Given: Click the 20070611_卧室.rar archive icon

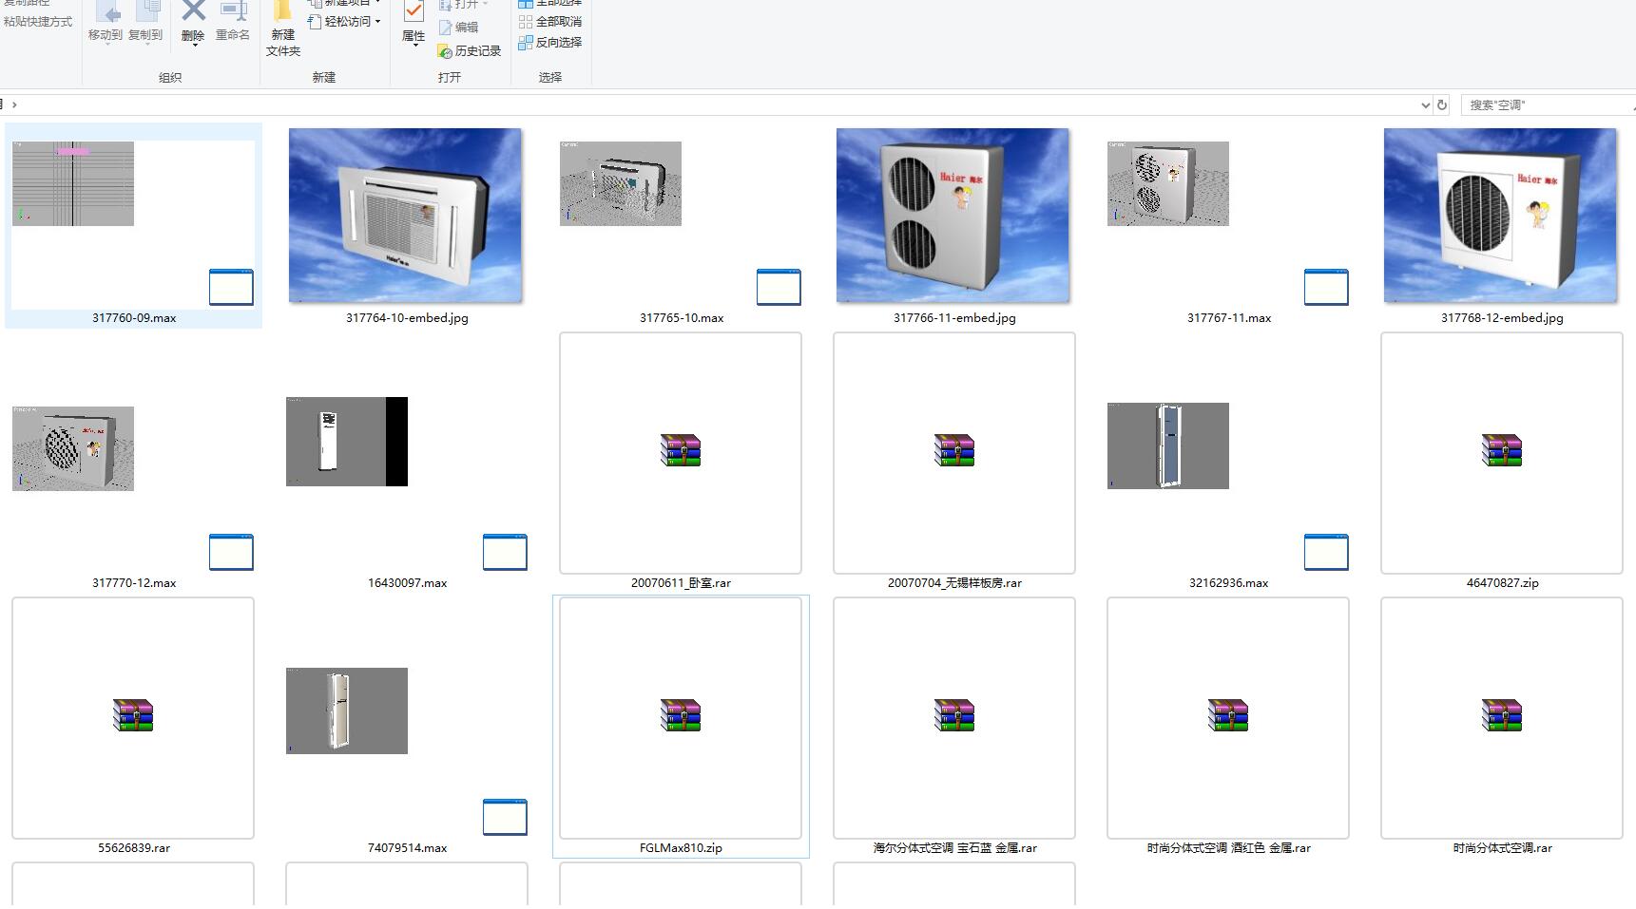Looking at the screenshot, I should point(681,450).
